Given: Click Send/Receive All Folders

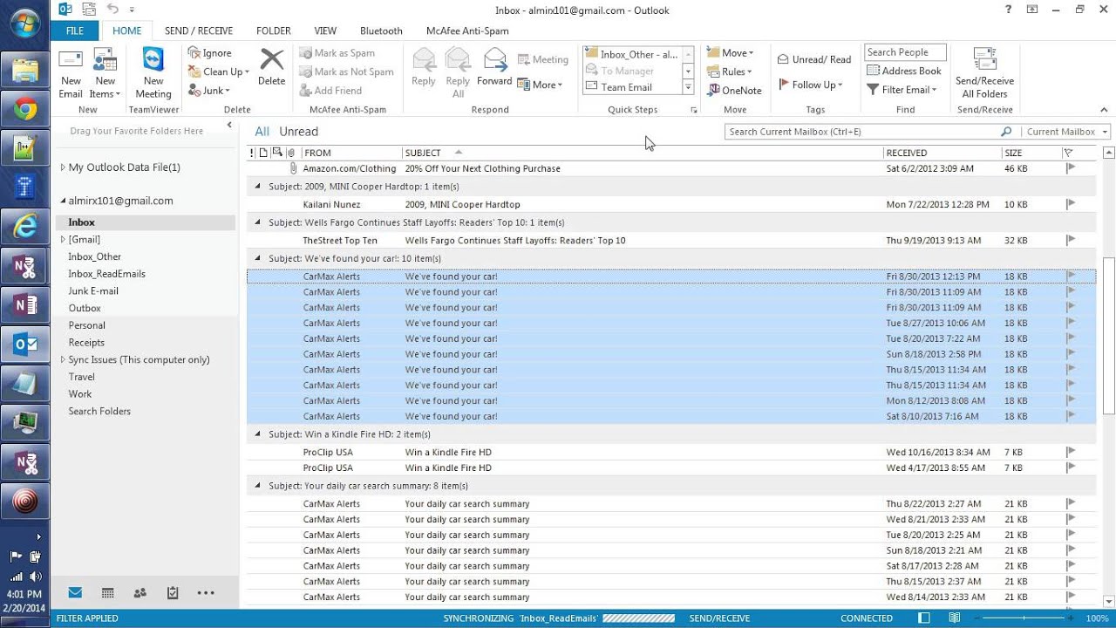Looking at the screenshot, I should click(x=984, y=74).
